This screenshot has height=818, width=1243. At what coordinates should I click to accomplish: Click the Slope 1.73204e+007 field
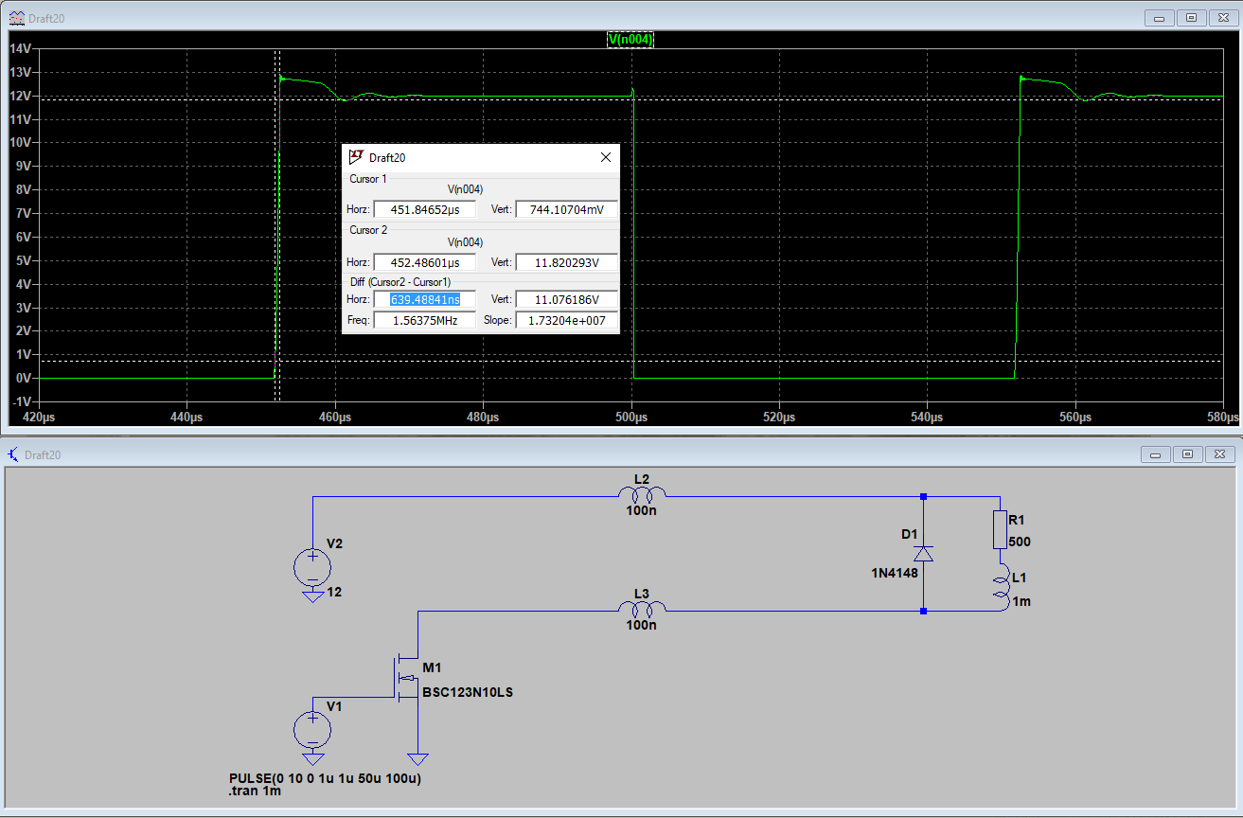click(x=566, y=320)
